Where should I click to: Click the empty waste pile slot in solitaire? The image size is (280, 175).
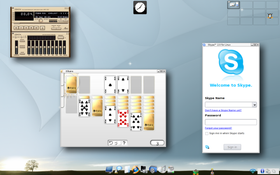click(84, 85)
